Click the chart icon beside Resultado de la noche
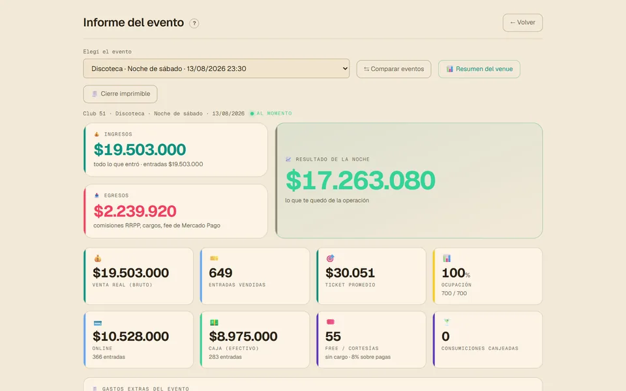The width and height of the screenshot is (626, 391). point(288,159)
